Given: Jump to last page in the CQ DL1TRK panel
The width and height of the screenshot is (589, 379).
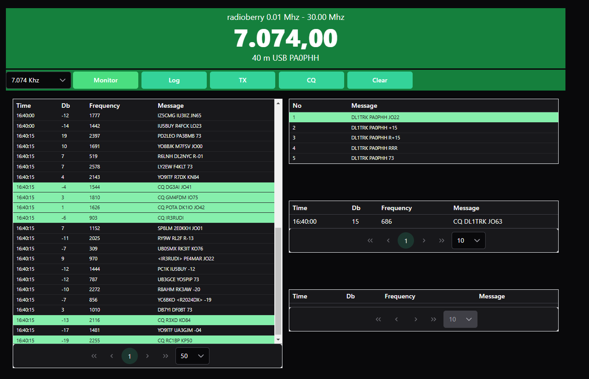Looking at the screenshot, I should [x=441, y=240].
